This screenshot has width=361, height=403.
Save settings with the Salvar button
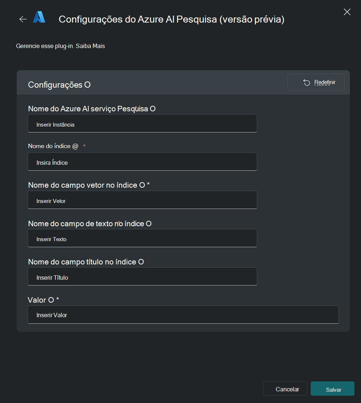(x=333, y=388)
